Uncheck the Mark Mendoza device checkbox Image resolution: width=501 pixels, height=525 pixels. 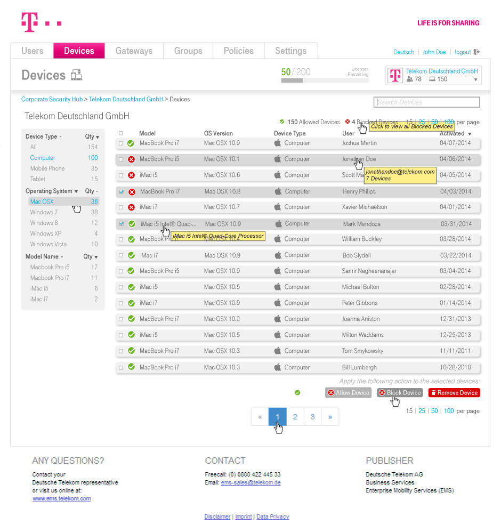coord(122,224)
